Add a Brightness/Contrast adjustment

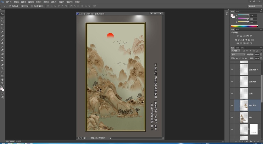point(238,36)
